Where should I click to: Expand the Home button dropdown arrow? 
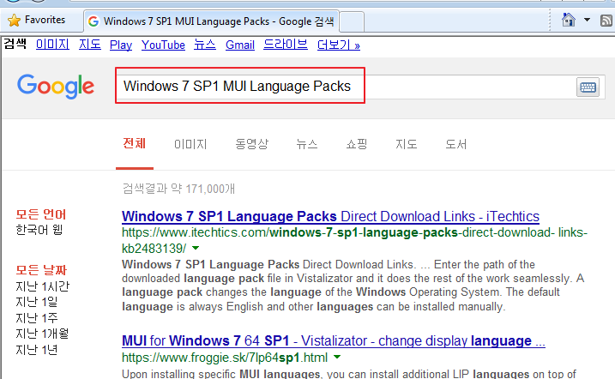[587, 20]
